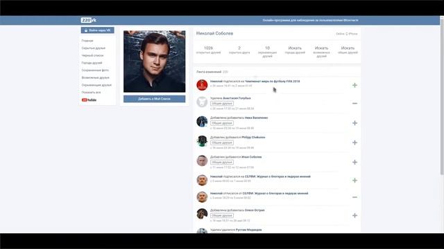This screenshot has height=249, width=444.
Task: Click the 2 hidden friends counter
Action: pyautogui.click(x=239, y=50)
